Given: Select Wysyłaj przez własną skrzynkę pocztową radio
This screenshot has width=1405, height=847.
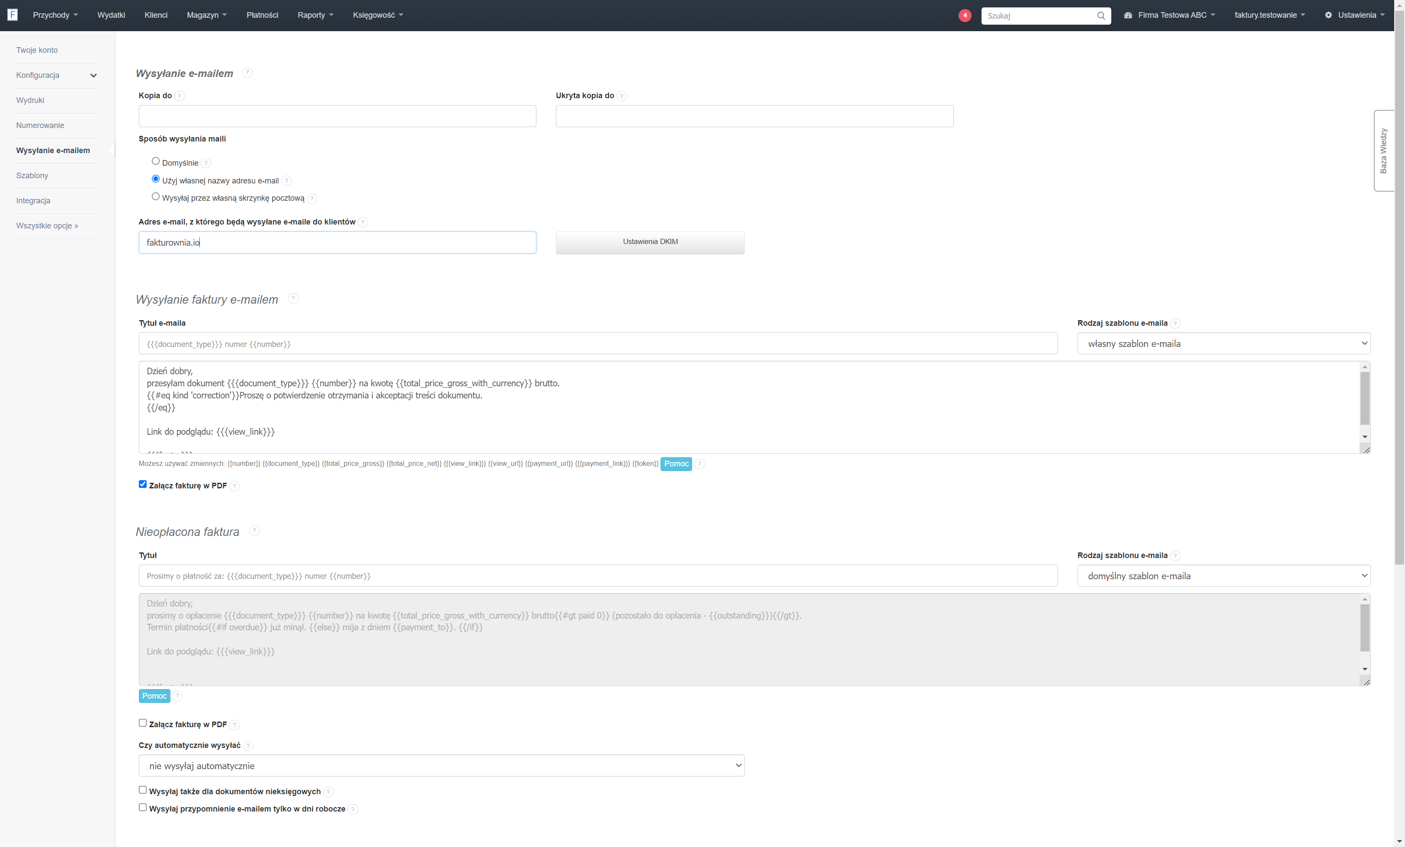Looking at the screenshot, I should [x=156, y=197].
